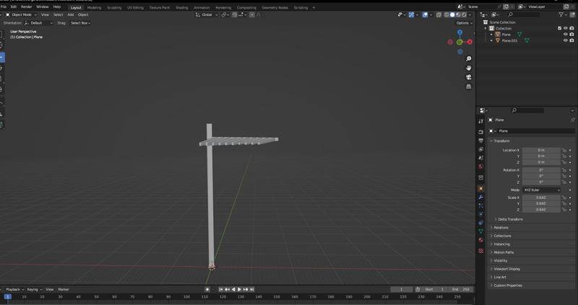This screenshot has height=305, width=578.
Task: Open the Particles properties tab
Action: [480, 205]
